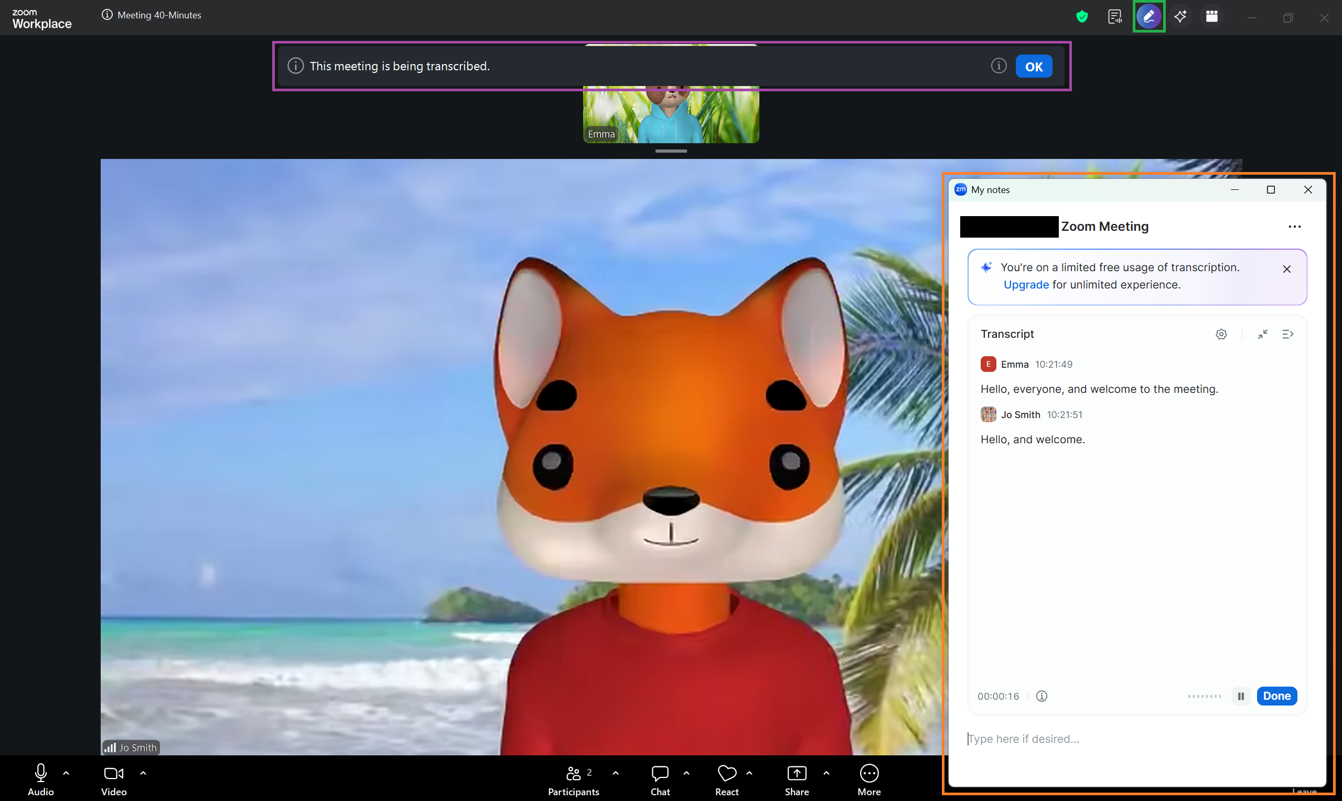Screen dimensions: 1342x801
Task: Open the Chat panel
Action: 660,780
